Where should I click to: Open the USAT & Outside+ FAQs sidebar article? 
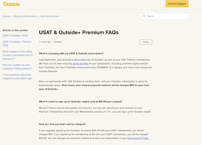pyautogui.click(x=15, y=35)
